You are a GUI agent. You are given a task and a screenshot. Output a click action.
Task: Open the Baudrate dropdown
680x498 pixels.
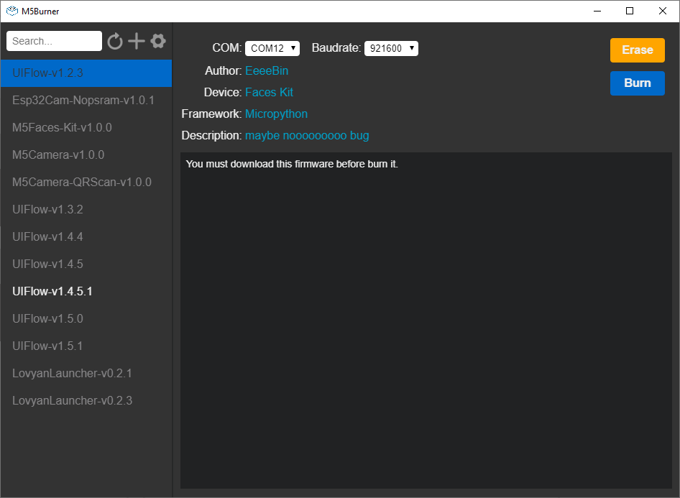[391, 48]
